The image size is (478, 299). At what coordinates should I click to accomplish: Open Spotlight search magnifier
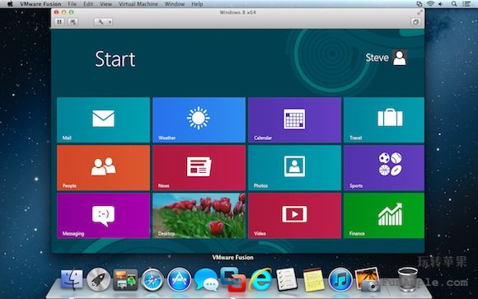454,4
